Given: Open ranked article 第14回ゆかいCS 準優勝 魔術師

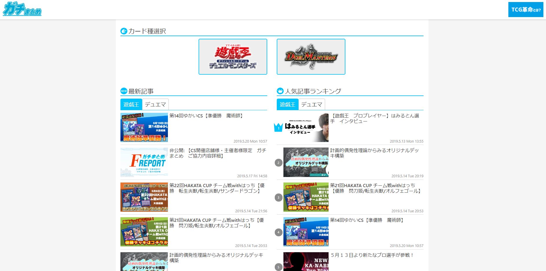Looking at the screenshot, I should pyautogui.click(x=367, y=220).
